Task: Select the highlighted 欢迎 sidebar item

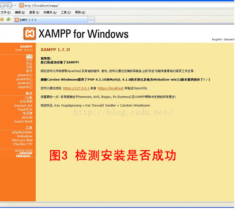Action: [x=29, y=56]
